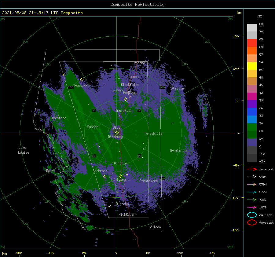Viewport: 275px width, 257px height.
Task: Click the Ponoka city label
Action: 139,63
